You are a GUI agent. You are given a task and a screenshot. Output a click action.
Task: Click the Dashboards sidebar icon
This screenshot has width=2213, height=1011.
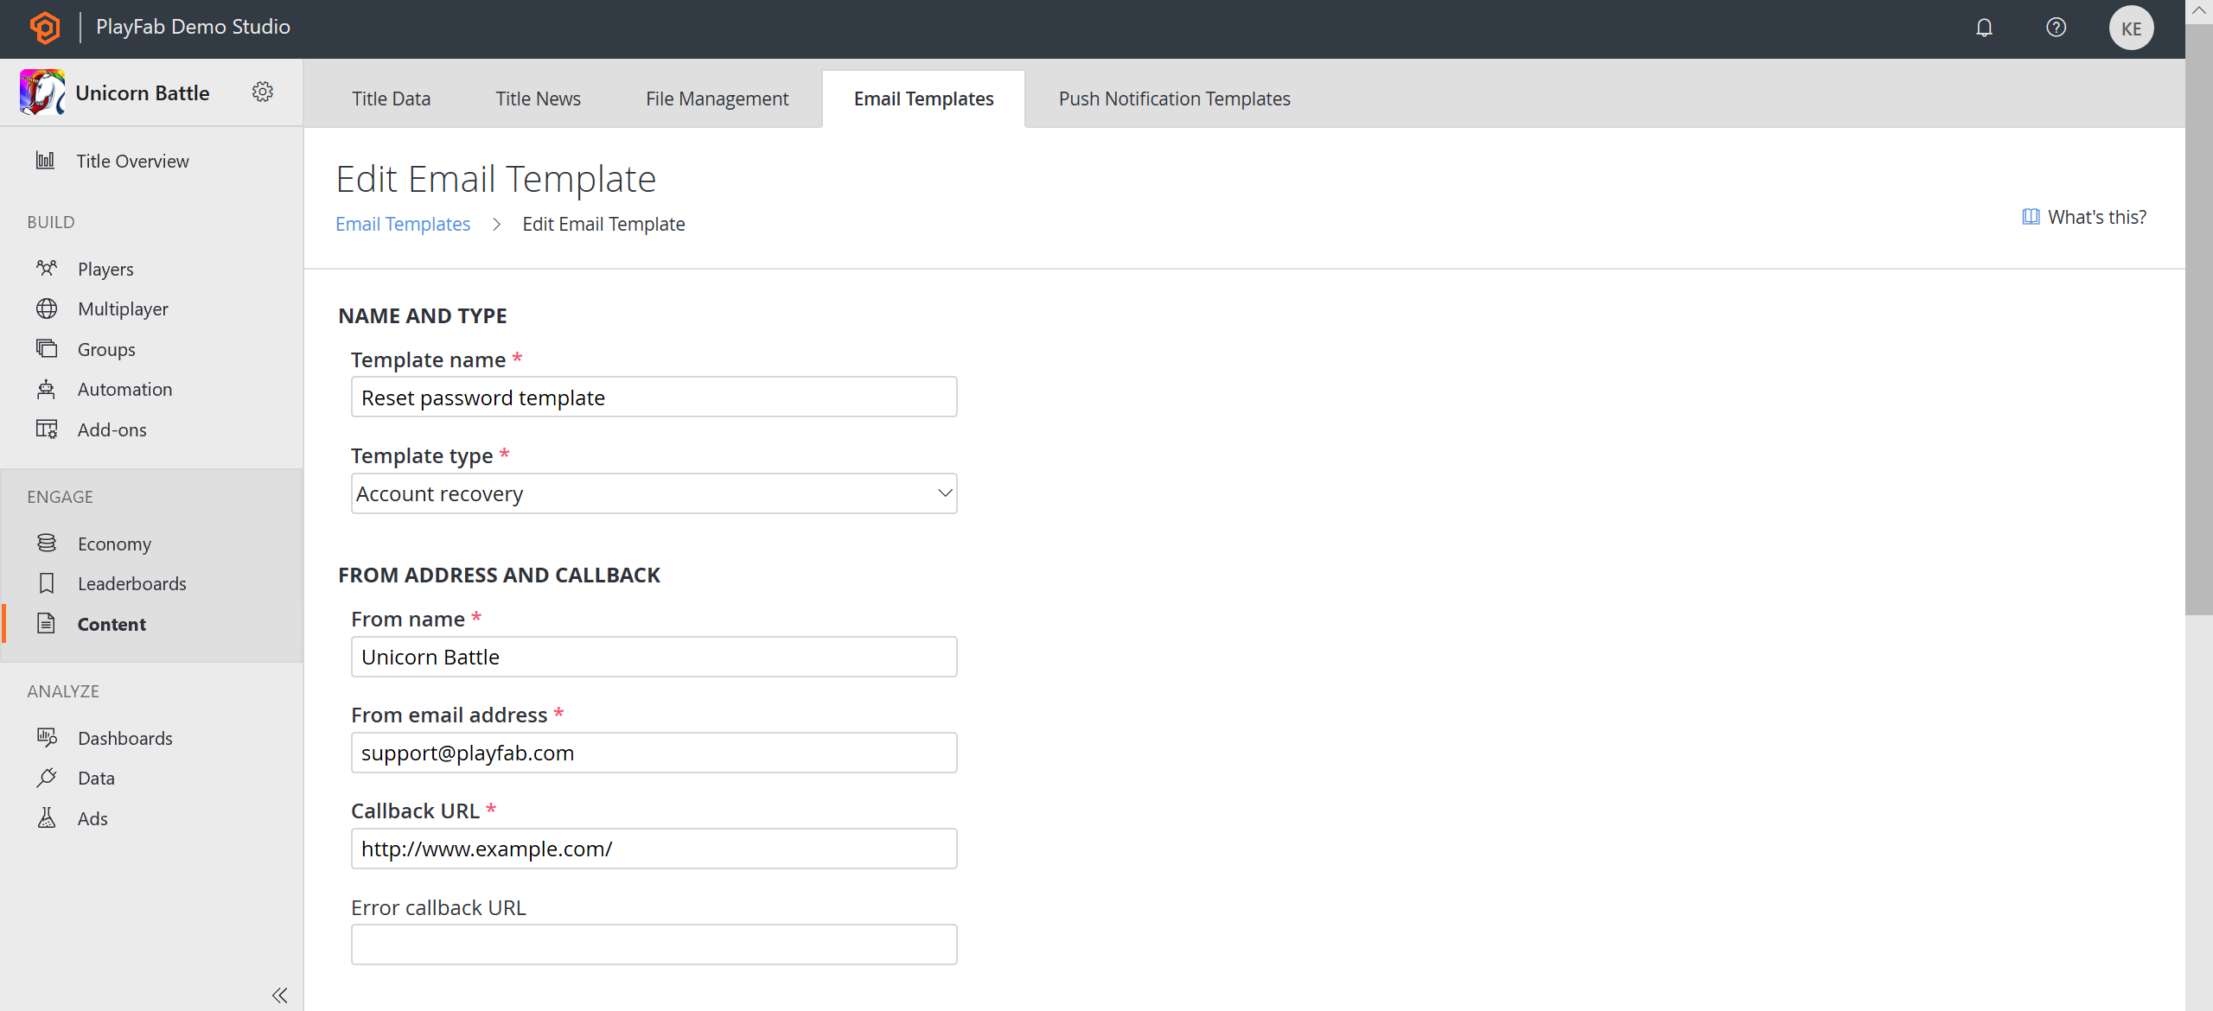point(45,736)
